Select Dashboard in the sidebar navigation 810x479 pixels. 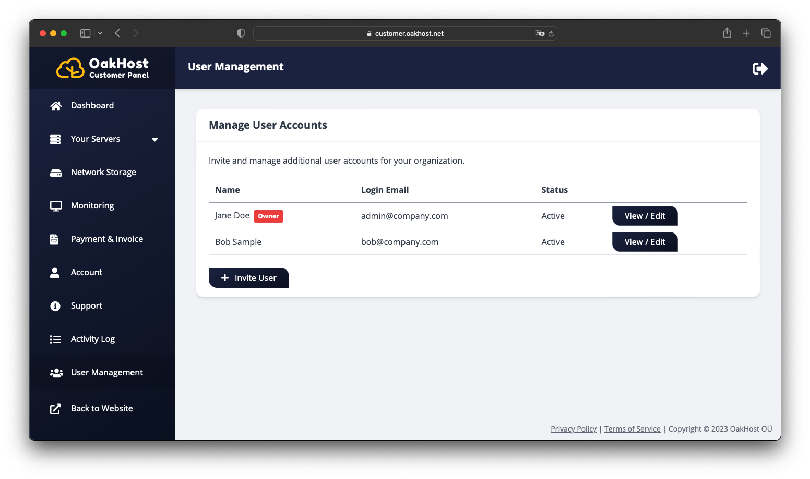click(x=92, y=105)
